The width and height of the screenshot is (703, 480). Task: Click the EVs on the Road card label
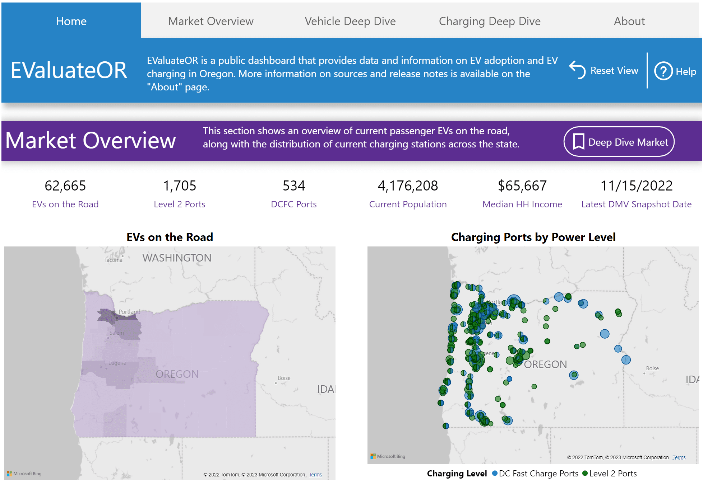click(x=65, y=204)
